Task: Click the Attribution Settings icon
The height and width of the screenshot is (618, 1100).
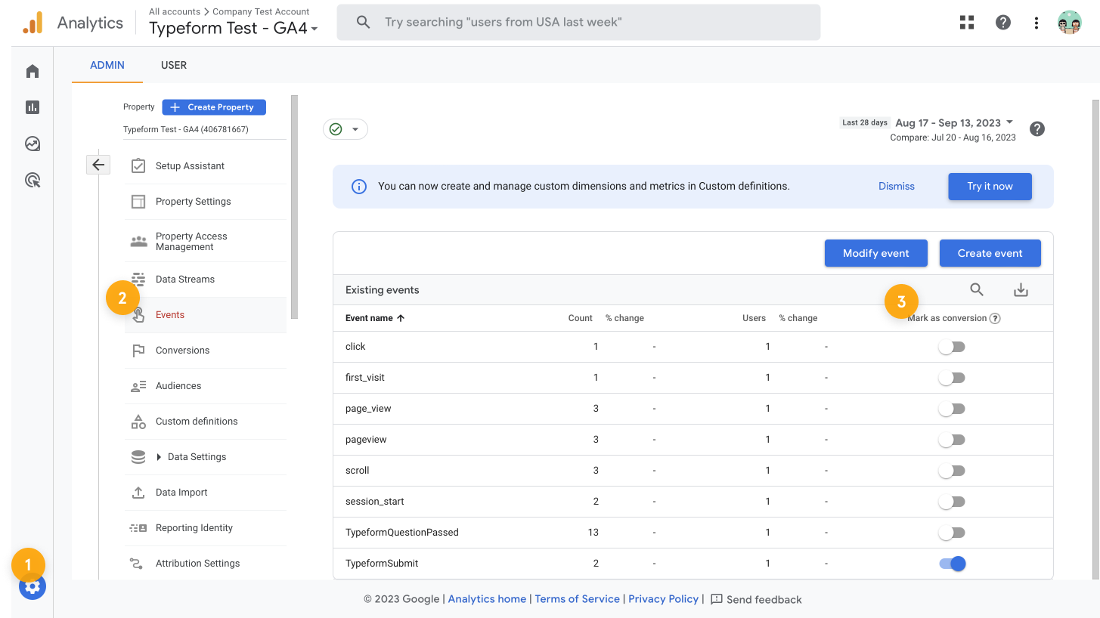Action: [x=137, y=563]
